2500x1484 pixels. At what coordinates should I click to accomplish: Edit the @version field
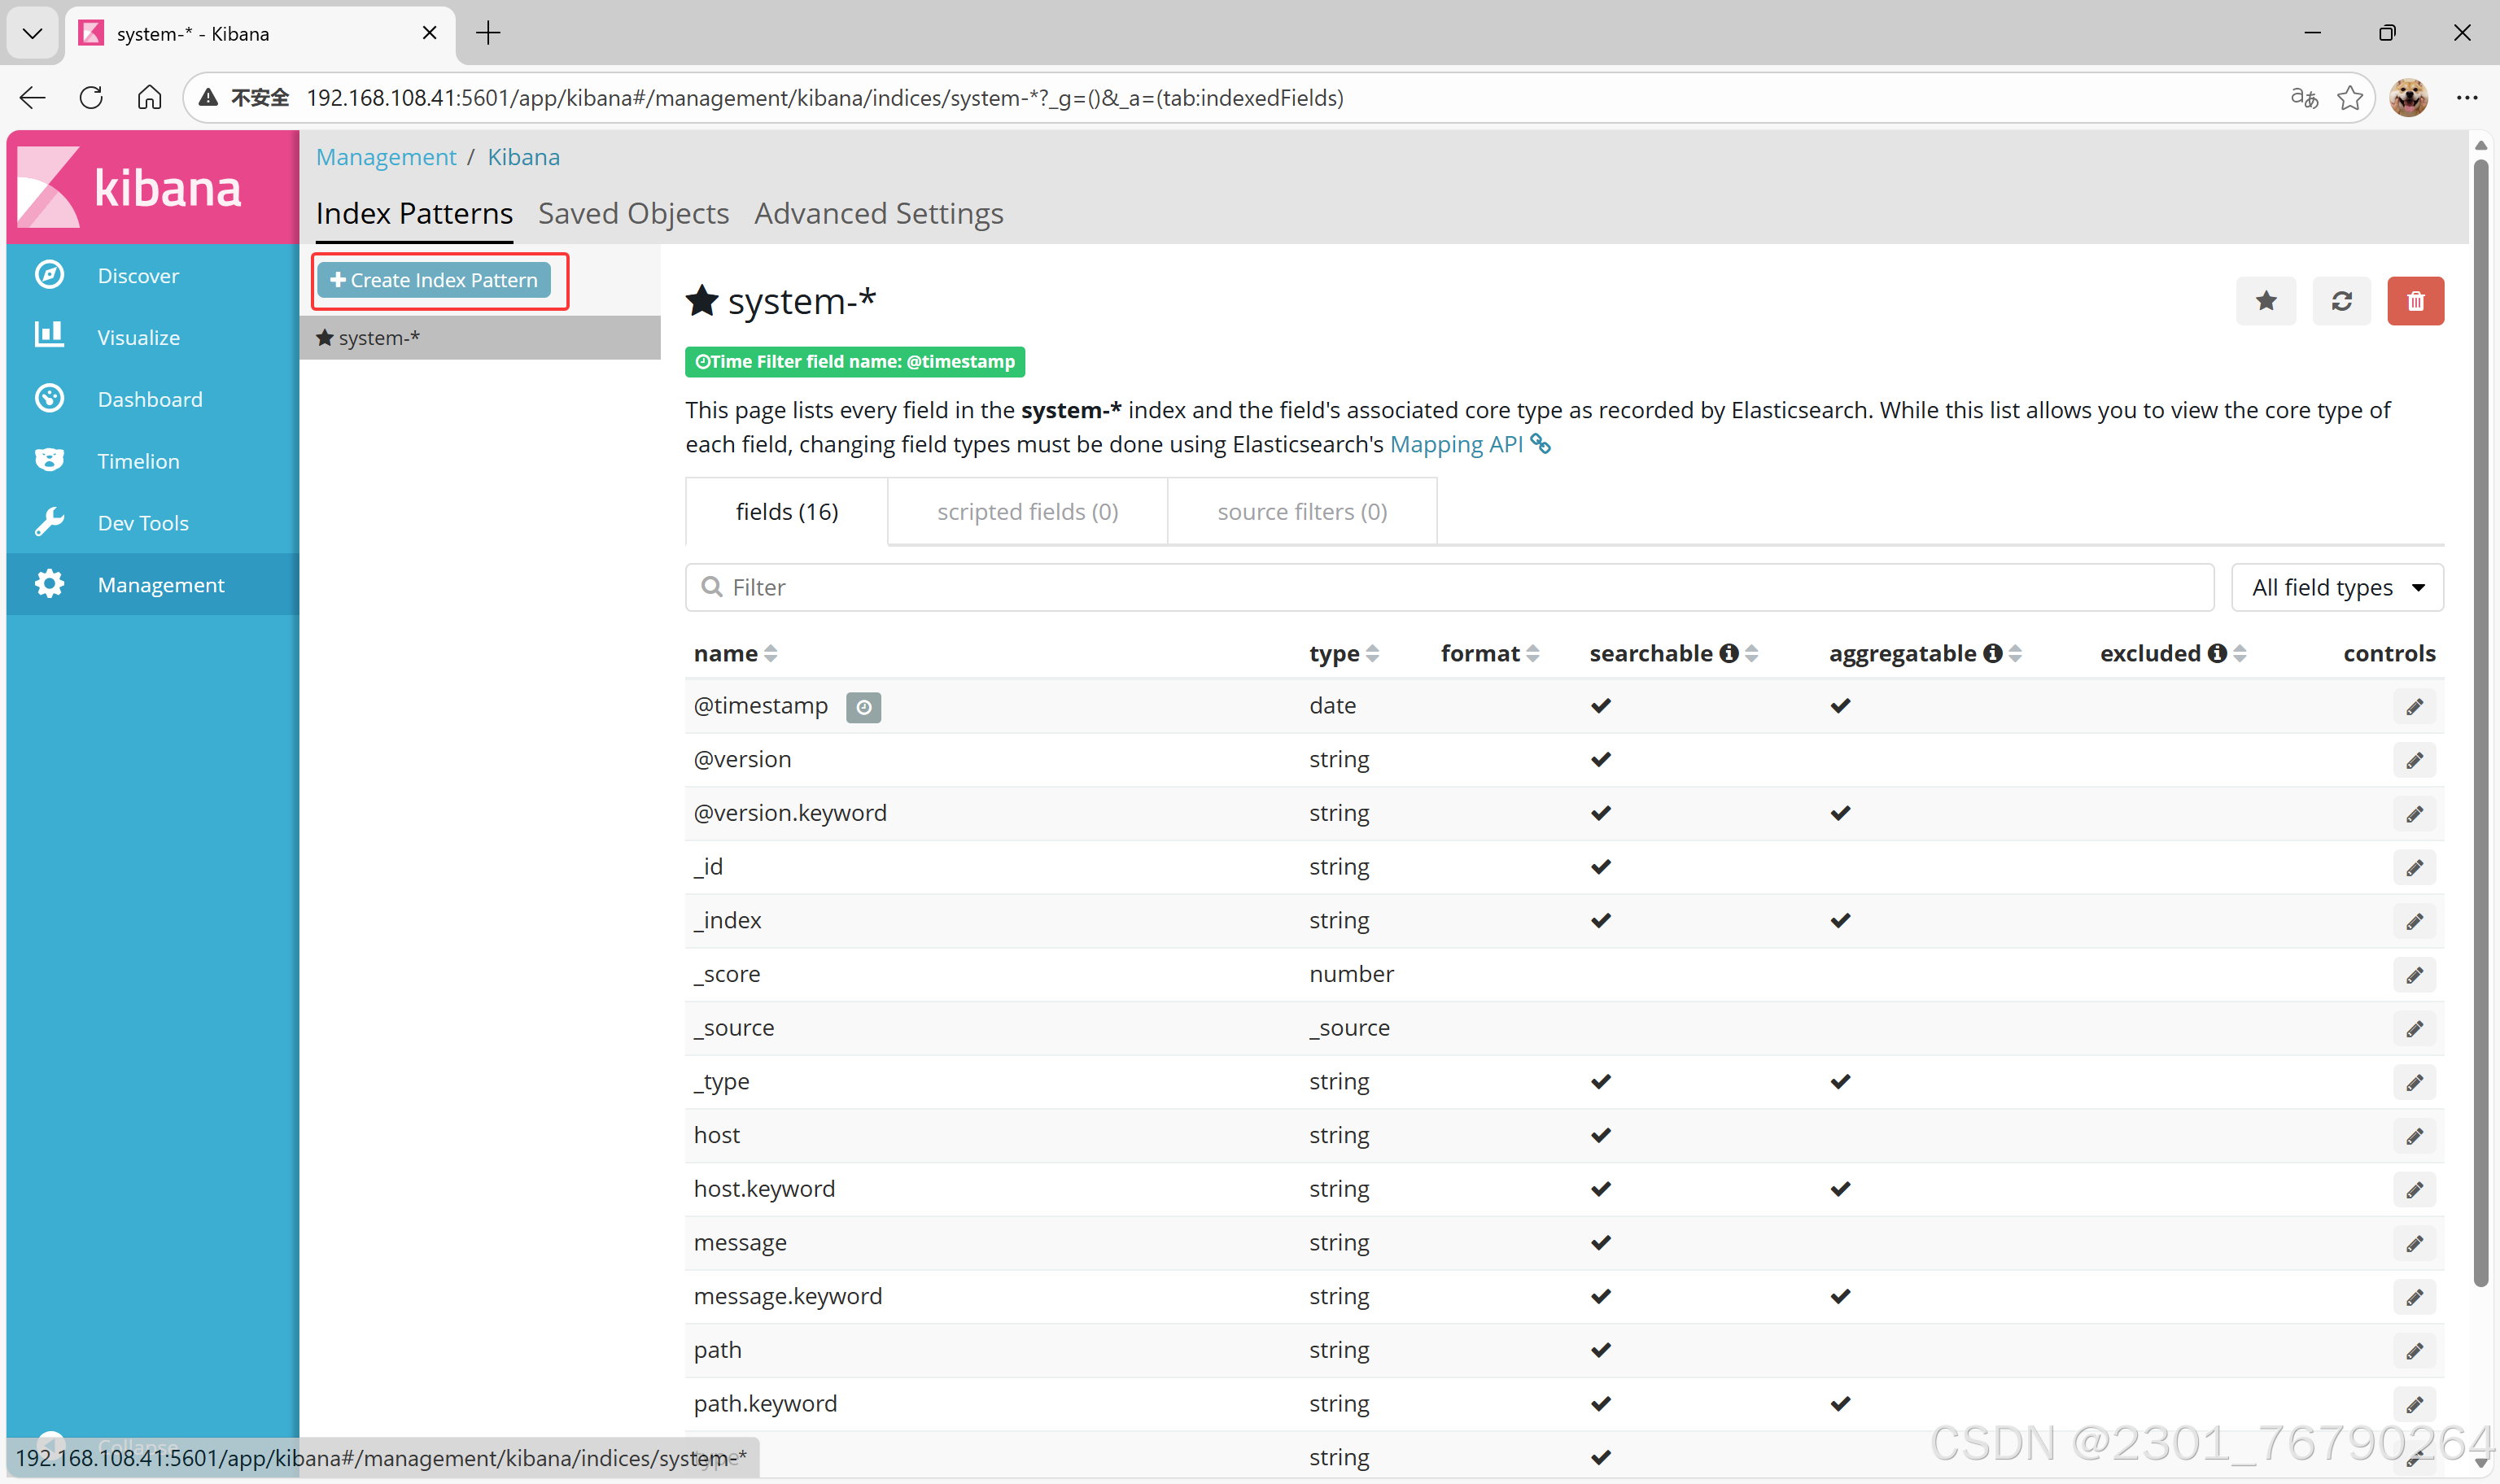tap(2415, 761)
